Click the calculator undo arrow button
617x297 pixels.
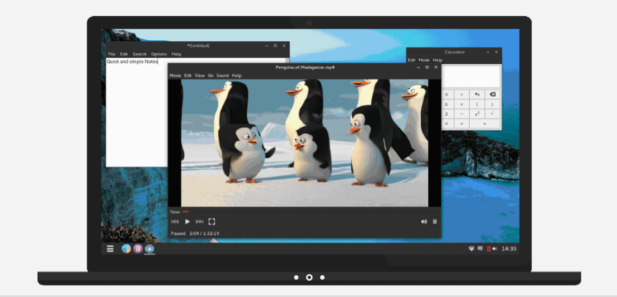coord(477,95)
